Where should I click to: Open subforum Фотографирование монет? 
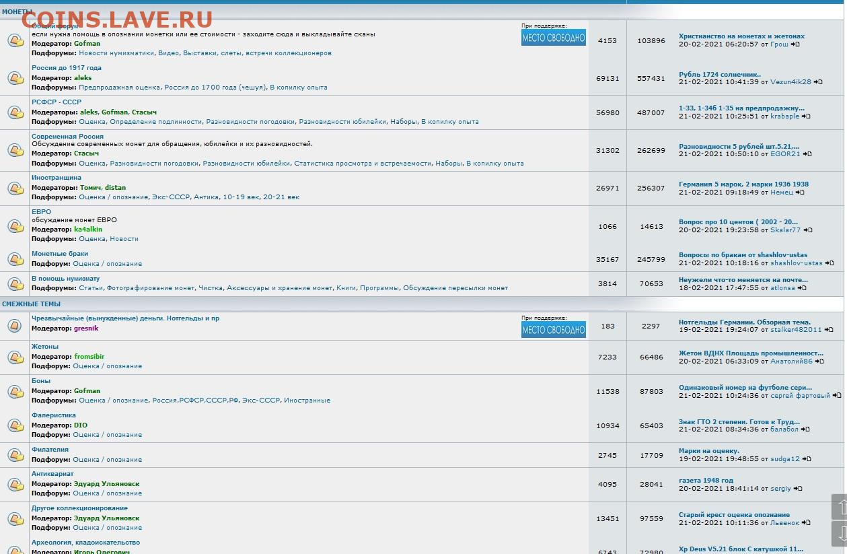click(151, 288)
